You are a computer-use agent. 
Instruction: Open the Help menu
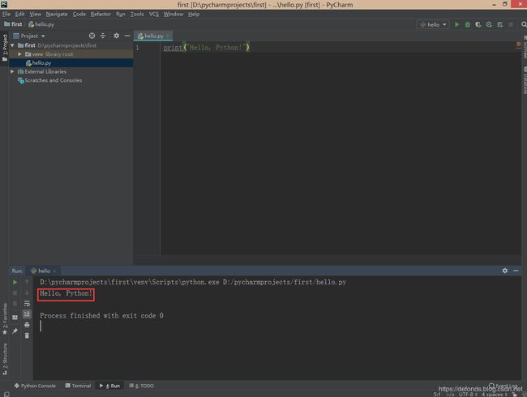tap(194, 14)
